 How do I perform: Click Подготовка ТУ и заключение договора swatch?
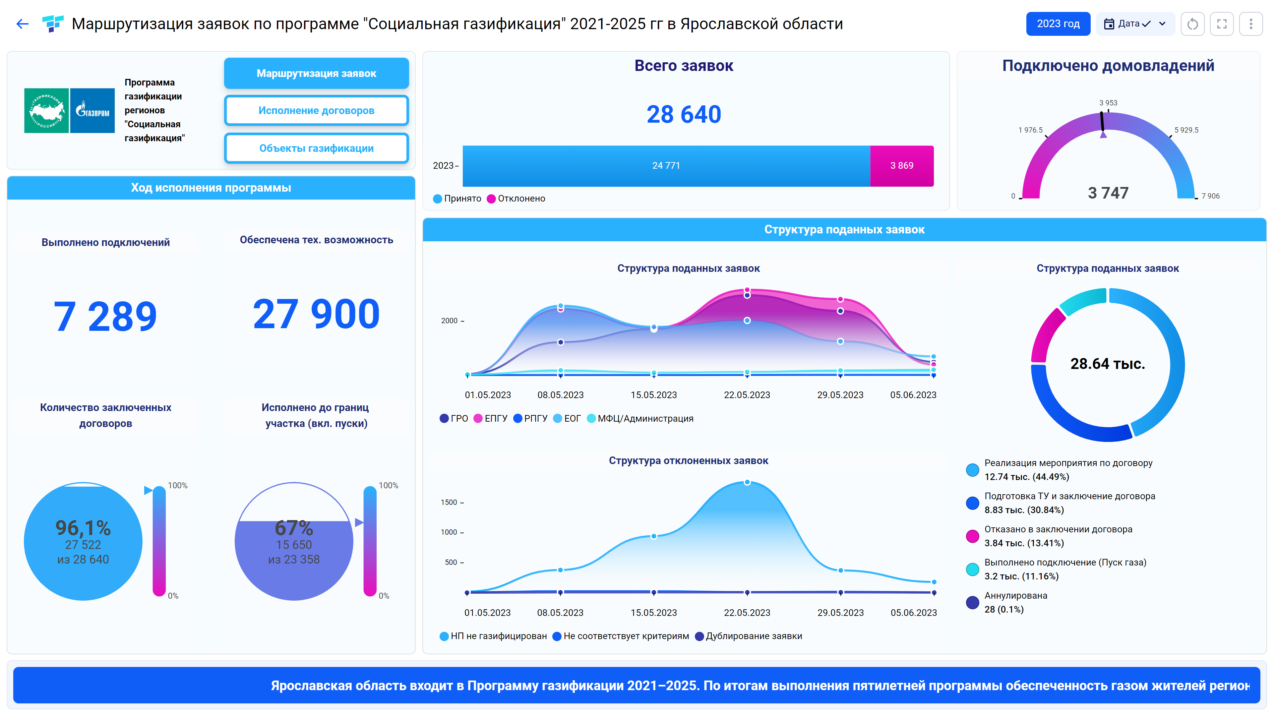click(x=973, y=503)
